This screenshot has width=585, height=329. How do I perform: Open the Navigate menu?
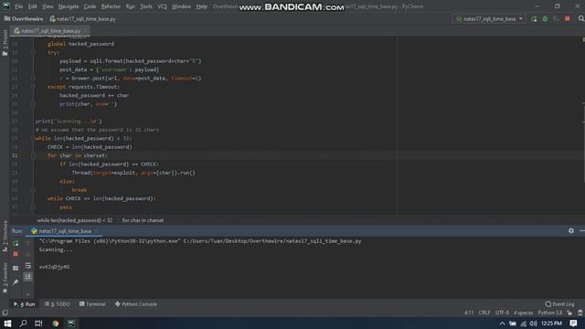coord(69,6)
